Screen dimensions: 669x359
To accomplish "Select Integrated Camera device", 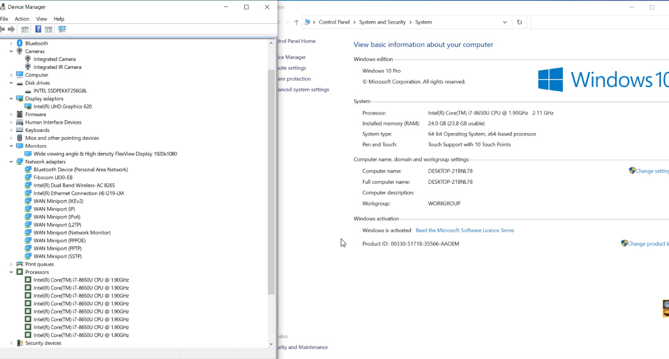I will (54, 59).
